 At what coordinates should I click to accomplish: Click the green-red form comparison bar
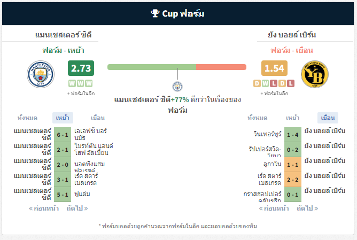coord(177,67)
